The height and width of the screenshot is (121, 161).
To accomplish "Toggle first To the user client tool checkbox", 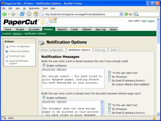I will [110, 72].
